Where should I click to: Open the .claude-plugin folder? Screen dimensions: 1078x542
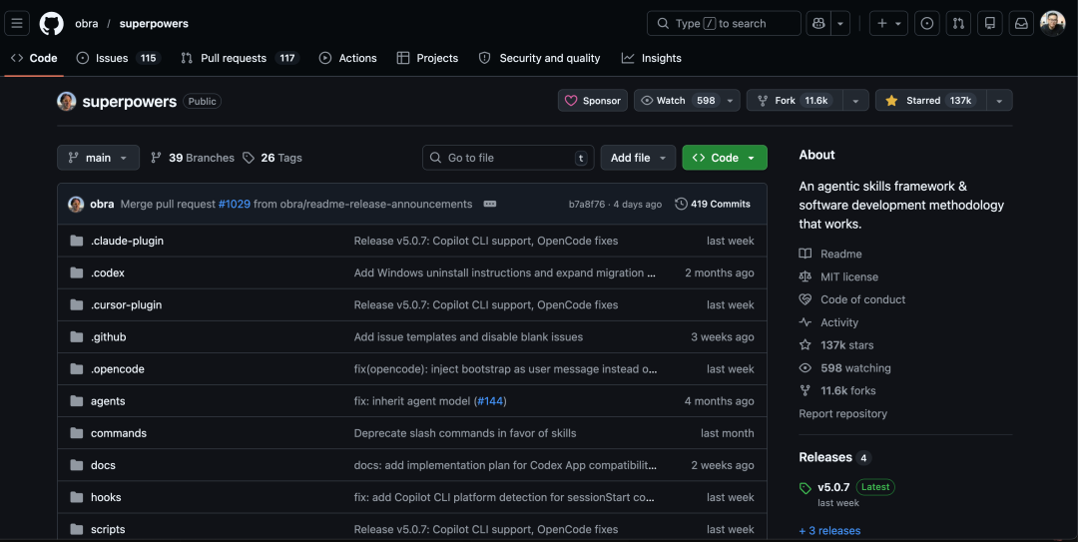click(x=127, y=241)
